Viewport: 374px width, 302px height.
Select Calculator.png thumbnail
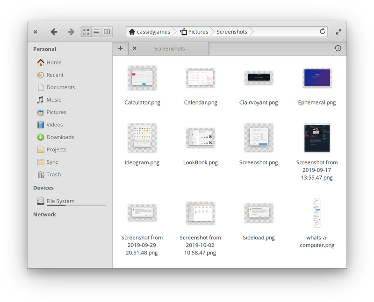(x=142, y=78)
